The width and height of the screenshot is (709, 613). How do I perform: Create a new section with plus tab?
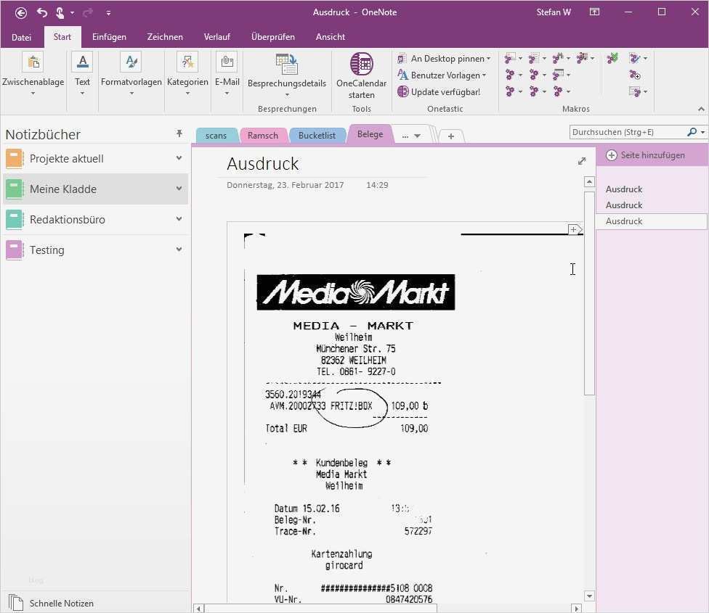(x=451, y=136)
